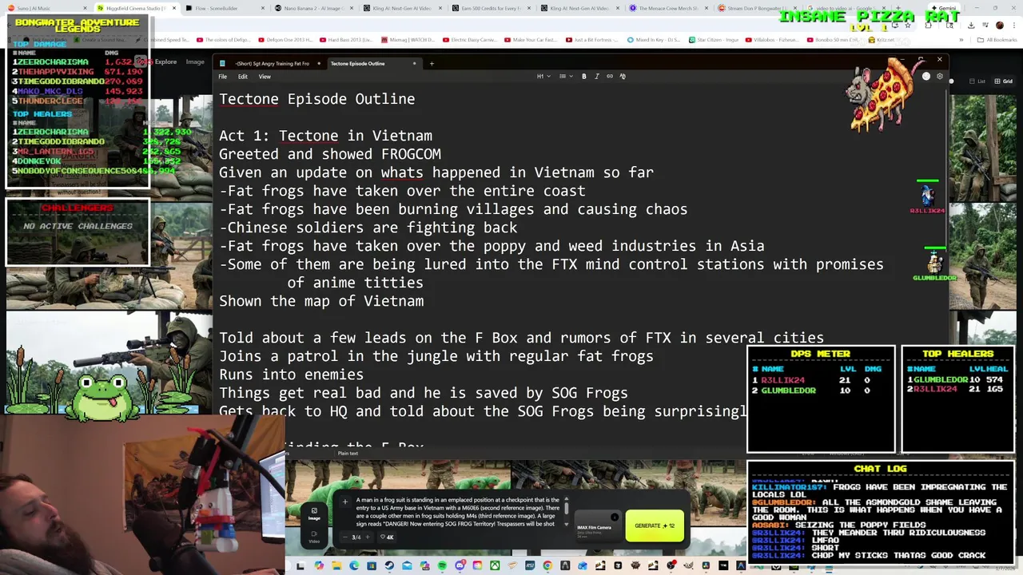Click into the Higgsfield prompt text box
The image size is (1023, 575).
pyautogui.click(x=457, y=511)
